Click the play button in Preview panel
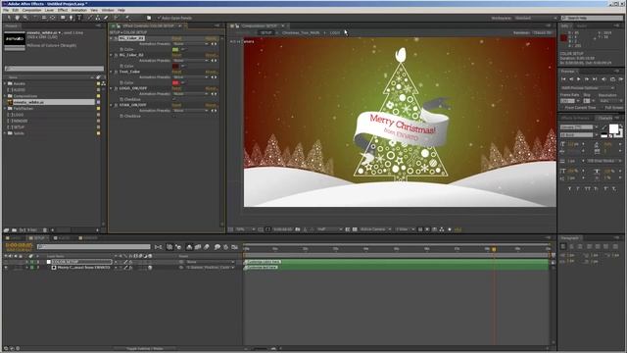 click(x=578, y=79)
